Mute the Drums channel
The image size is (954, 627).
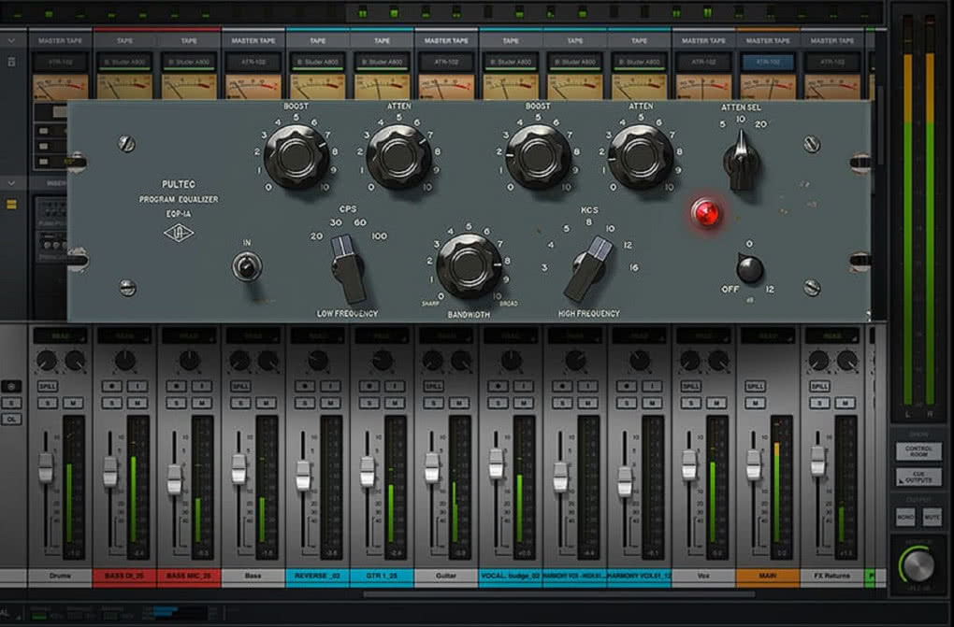[74, 403]
